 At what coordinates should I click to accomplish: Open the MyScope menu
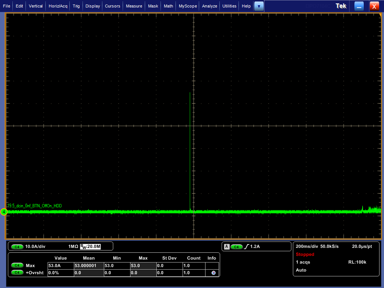tap(187, 6)
